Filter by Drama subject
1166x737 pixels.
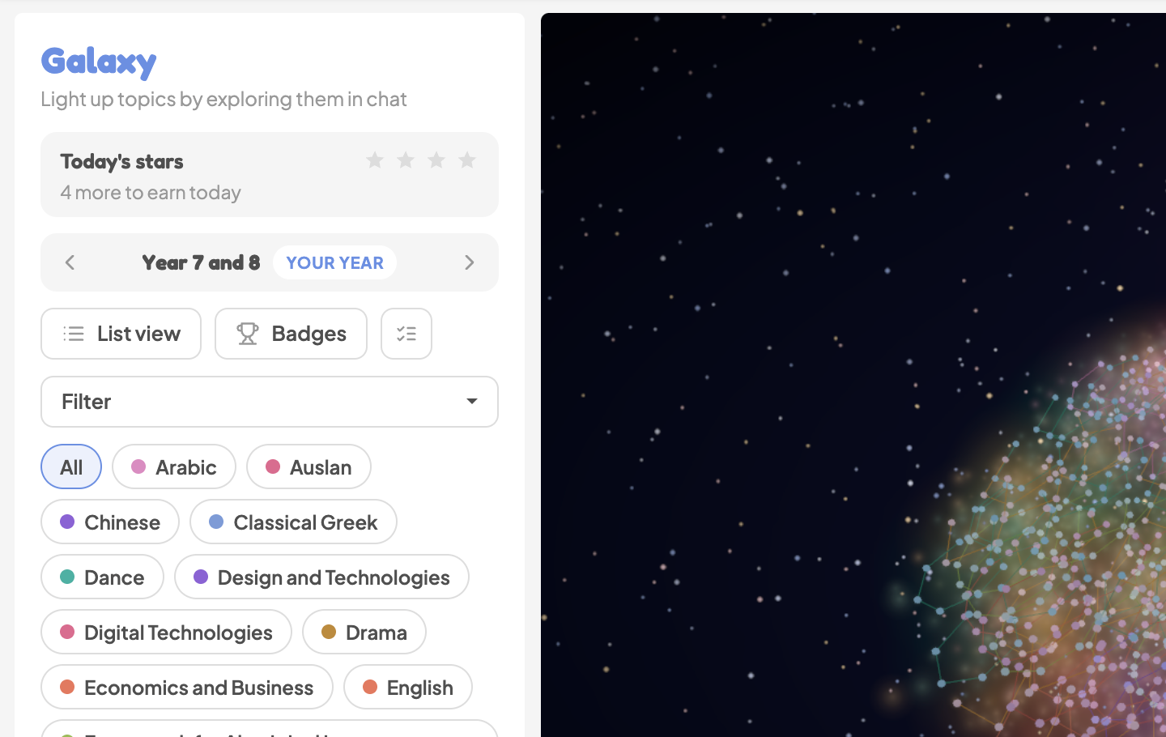point(364,632)
